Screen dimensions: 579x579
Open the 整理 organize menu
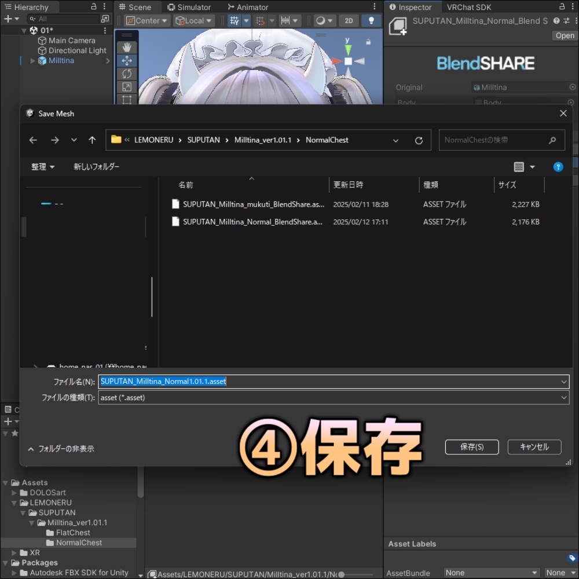[43, 167]
